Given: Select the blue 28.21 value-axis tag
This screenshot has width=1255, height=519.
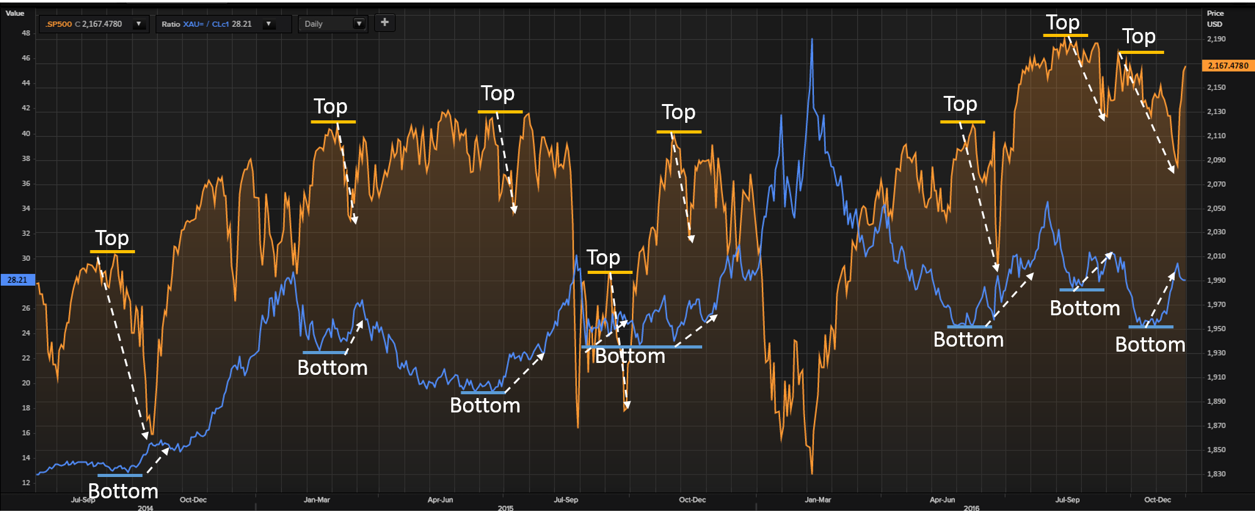Looking at the screenshot, I should pos(18,280).
